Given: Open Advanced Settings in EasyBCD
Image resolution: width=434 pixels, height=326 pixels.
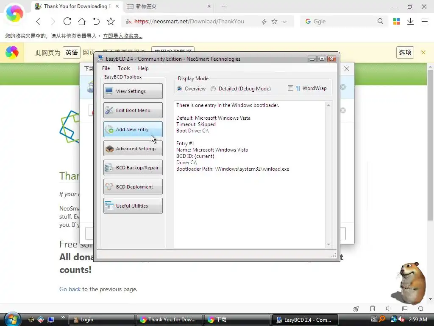Looking at the screenshot, I should (x=133, y=149).
